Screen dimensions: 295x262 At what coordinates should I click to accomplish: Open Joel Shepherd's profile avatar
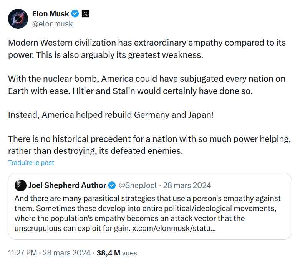(x=20, y=185)
